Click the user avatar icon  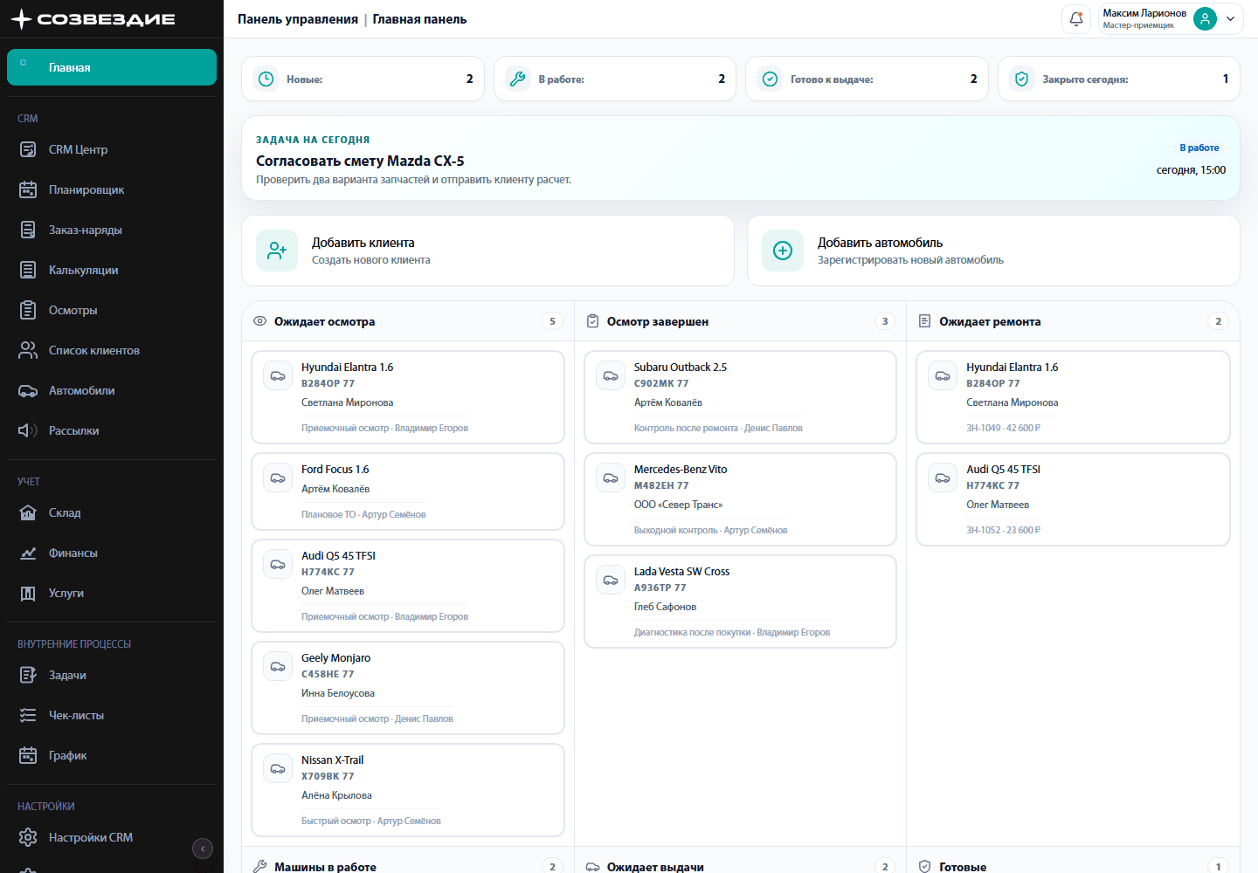tap(1205, 18)
